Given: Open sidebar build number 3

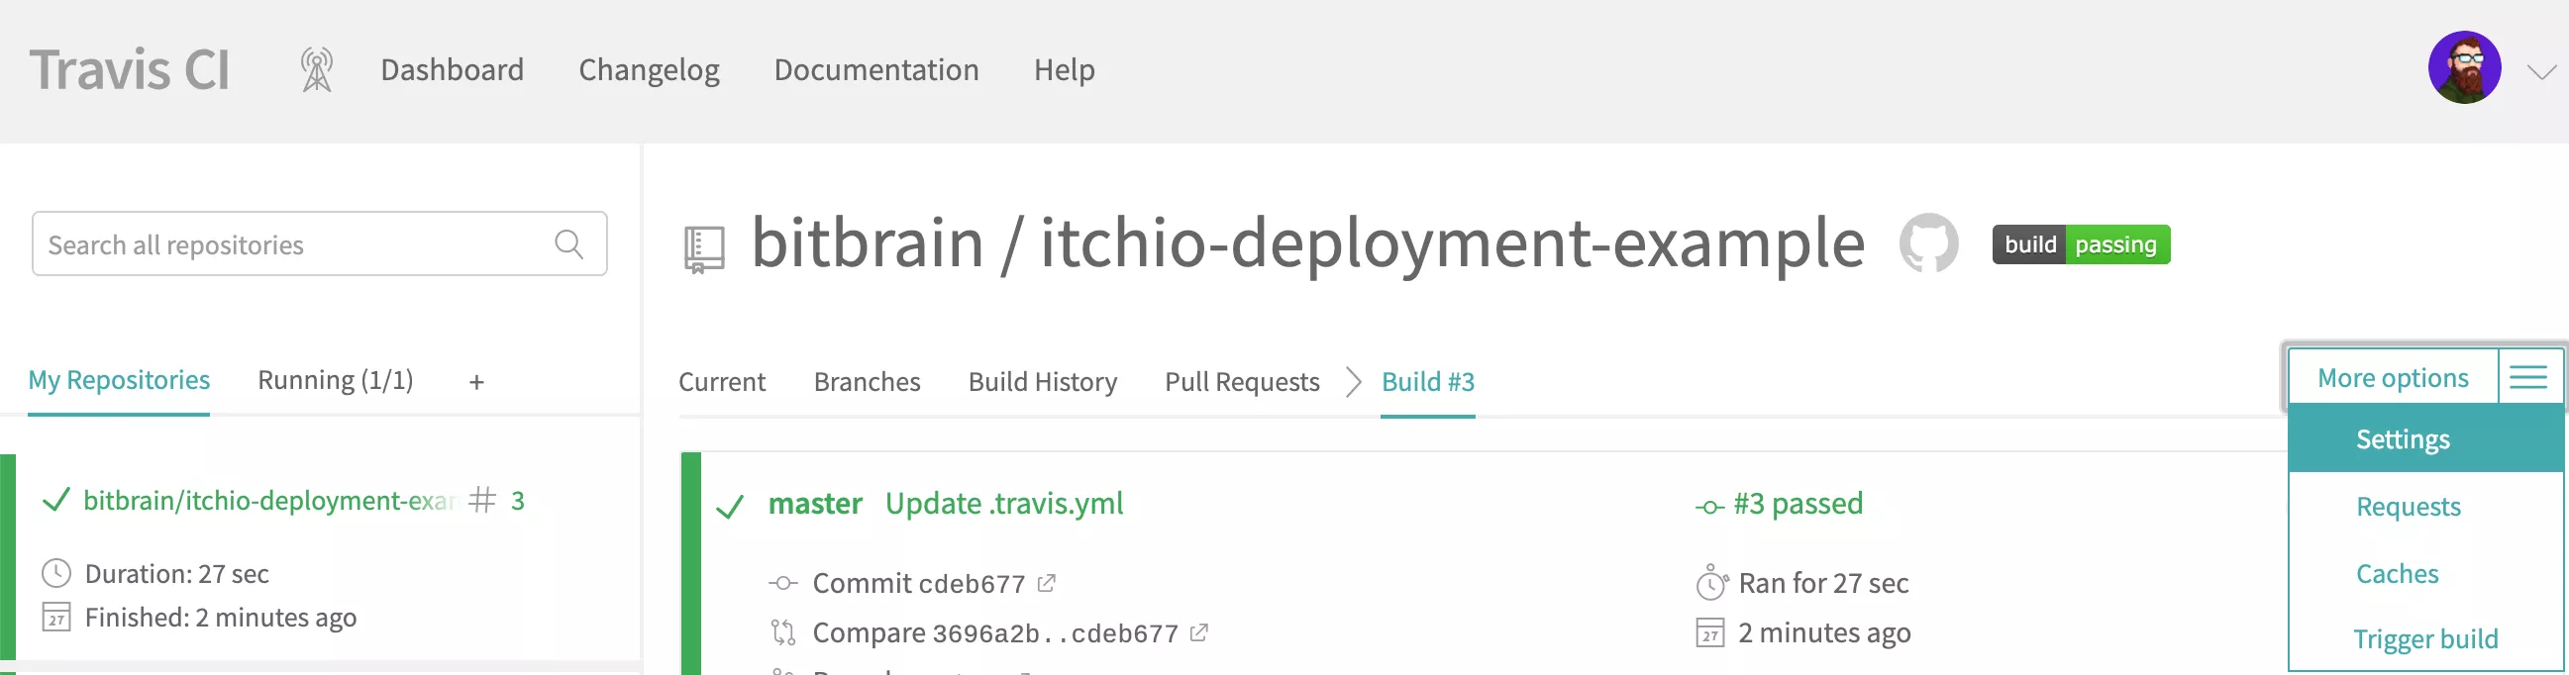Looking at the screenshot, I should 517,501.
